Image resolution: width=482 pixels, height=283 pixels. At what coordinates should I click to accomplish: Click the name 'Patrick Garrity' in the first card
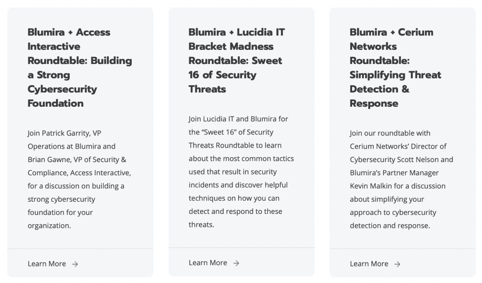[66, 133]
